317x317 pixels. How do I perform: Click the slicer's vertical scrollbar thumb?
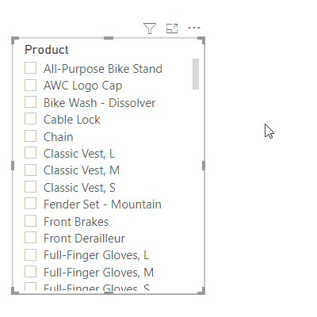pyautogui.click(x=196, y=74)
